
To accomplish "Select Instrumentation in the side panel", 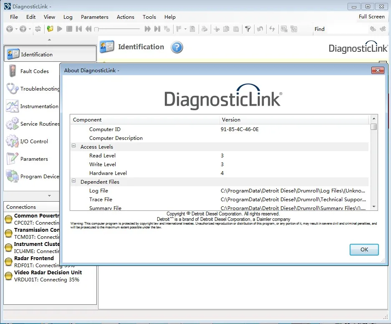I will pyautogui.click(x=32, y=106).
